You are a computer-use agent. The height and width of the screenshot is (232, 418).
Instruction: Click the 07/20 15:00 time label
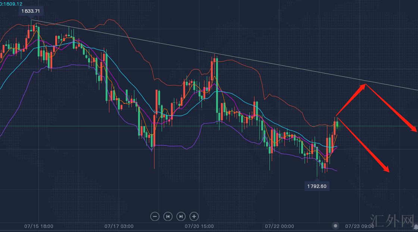pos(199,226)
